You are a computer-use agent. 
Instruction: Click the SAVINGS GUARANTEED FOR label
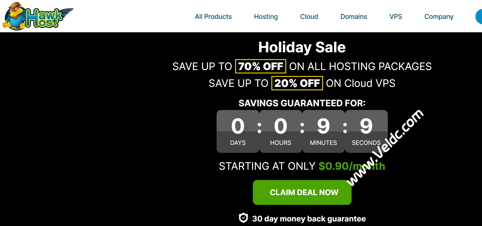(x=302, y=103)
